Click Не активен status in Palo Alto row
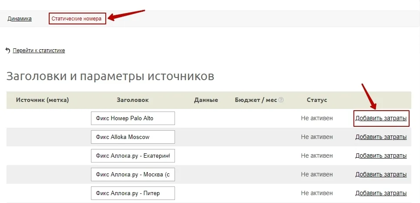 tap(317, 118)
